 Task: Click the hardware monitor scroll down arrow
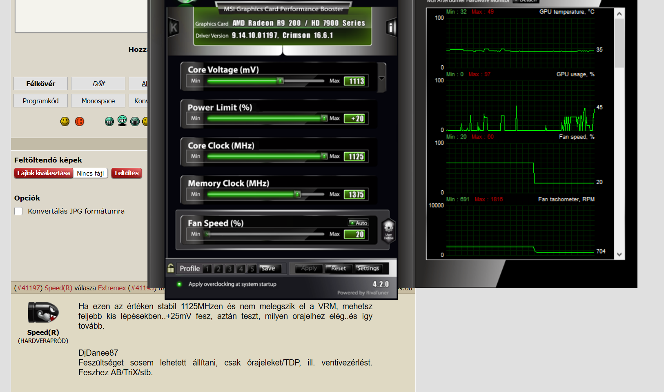[x=619, y=254]
